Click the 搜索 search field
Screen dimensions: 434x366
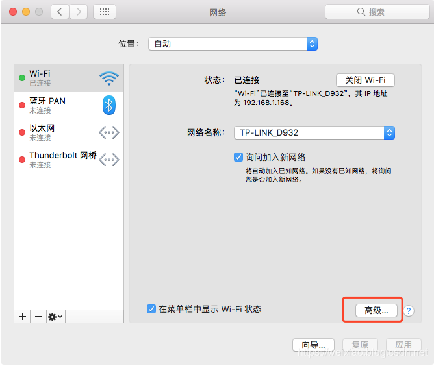tap(377, 12)
